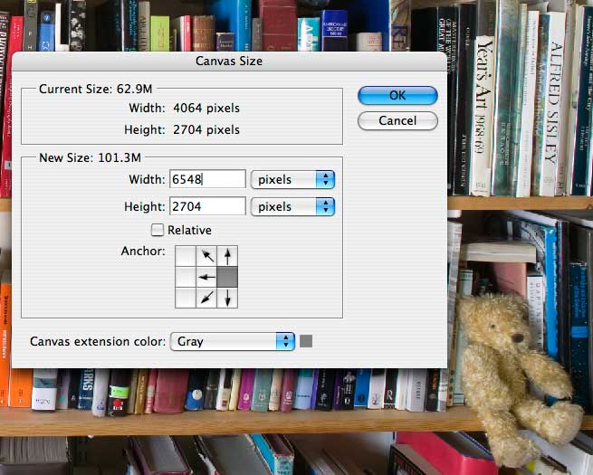Set anchor to top-right up arrow cell
Screen dimensions: 593x475
[227, 256]
